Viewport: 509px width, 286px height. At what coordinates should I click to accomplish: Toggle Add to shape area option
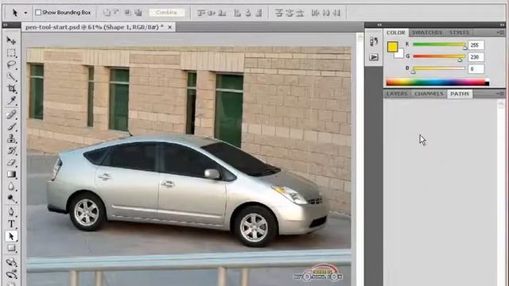106,13
